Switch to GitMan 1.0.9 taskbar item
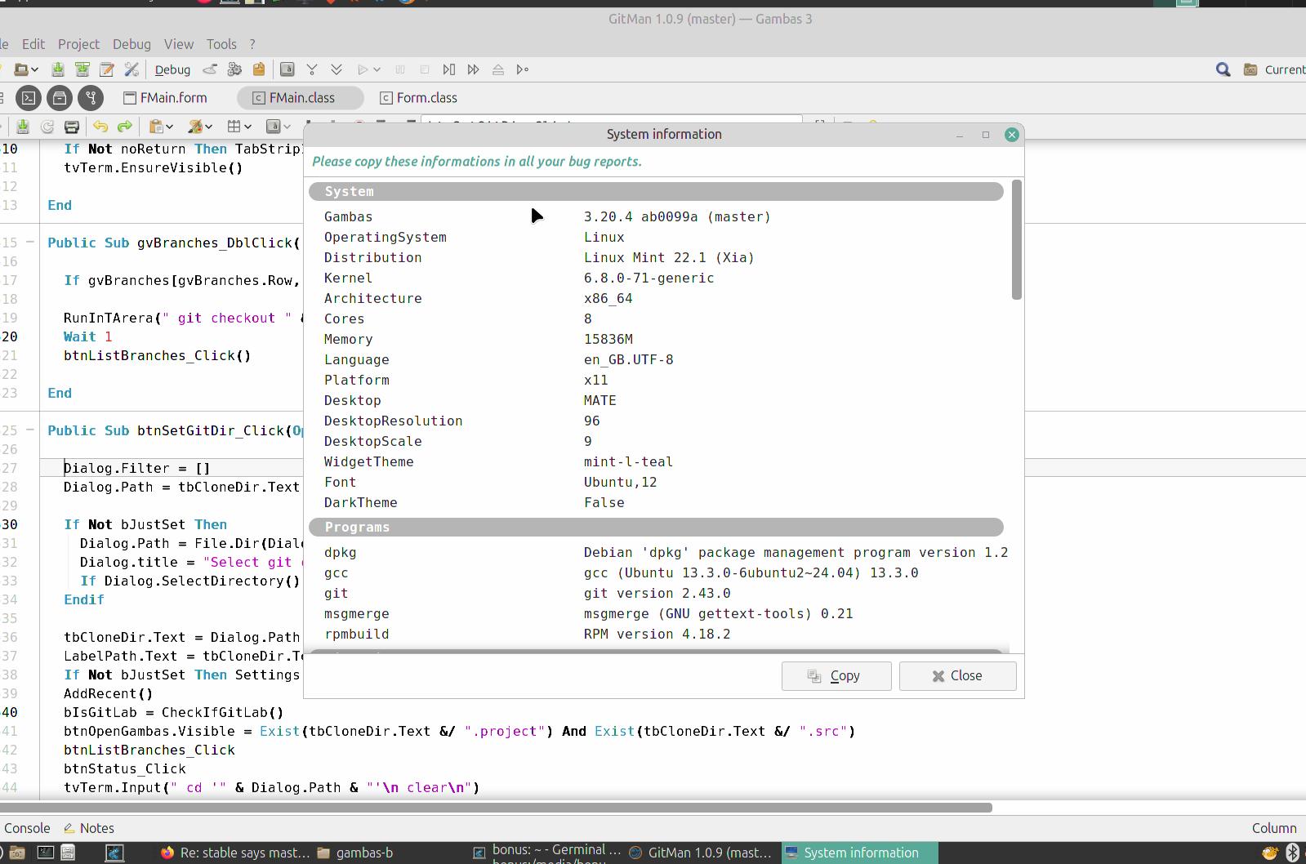The image size is (1306, 864). pos(701,853)
